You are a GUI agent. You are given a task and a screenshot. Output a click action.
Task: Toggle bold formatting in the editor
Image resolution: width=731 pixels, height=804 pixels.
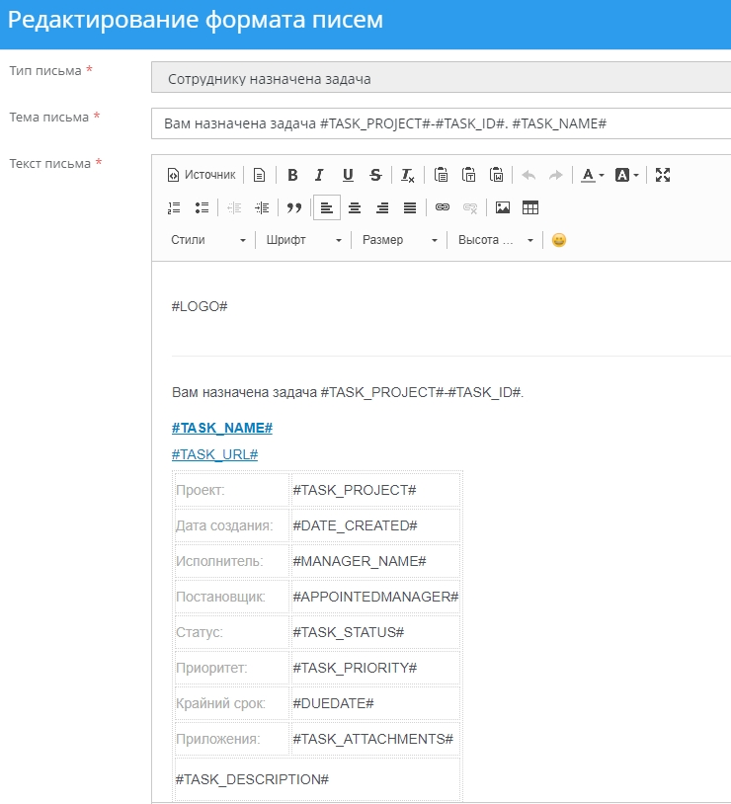tap(292, 175)
